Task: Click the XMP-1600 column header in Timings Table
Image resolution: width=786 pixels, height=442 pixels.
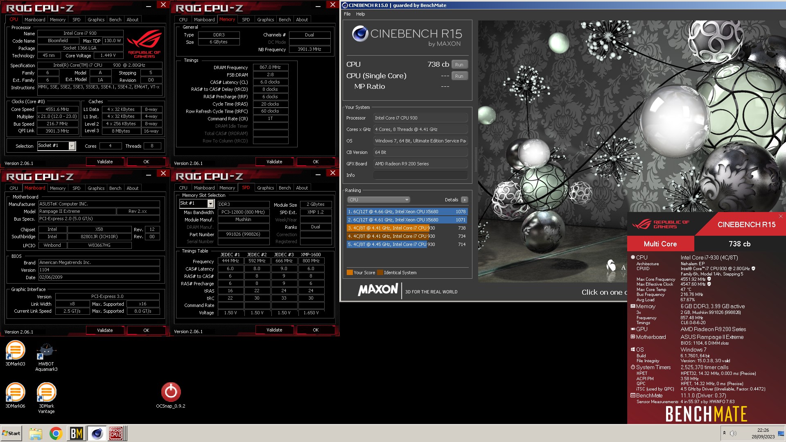Action: (x=311, y=255)
